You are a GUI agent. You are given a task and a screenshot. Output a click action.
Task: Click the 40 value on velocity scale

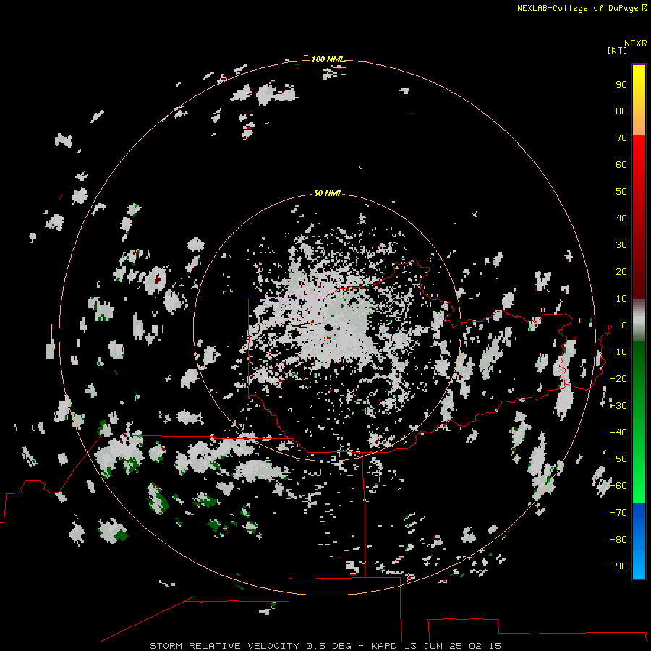tap(621, 218)
